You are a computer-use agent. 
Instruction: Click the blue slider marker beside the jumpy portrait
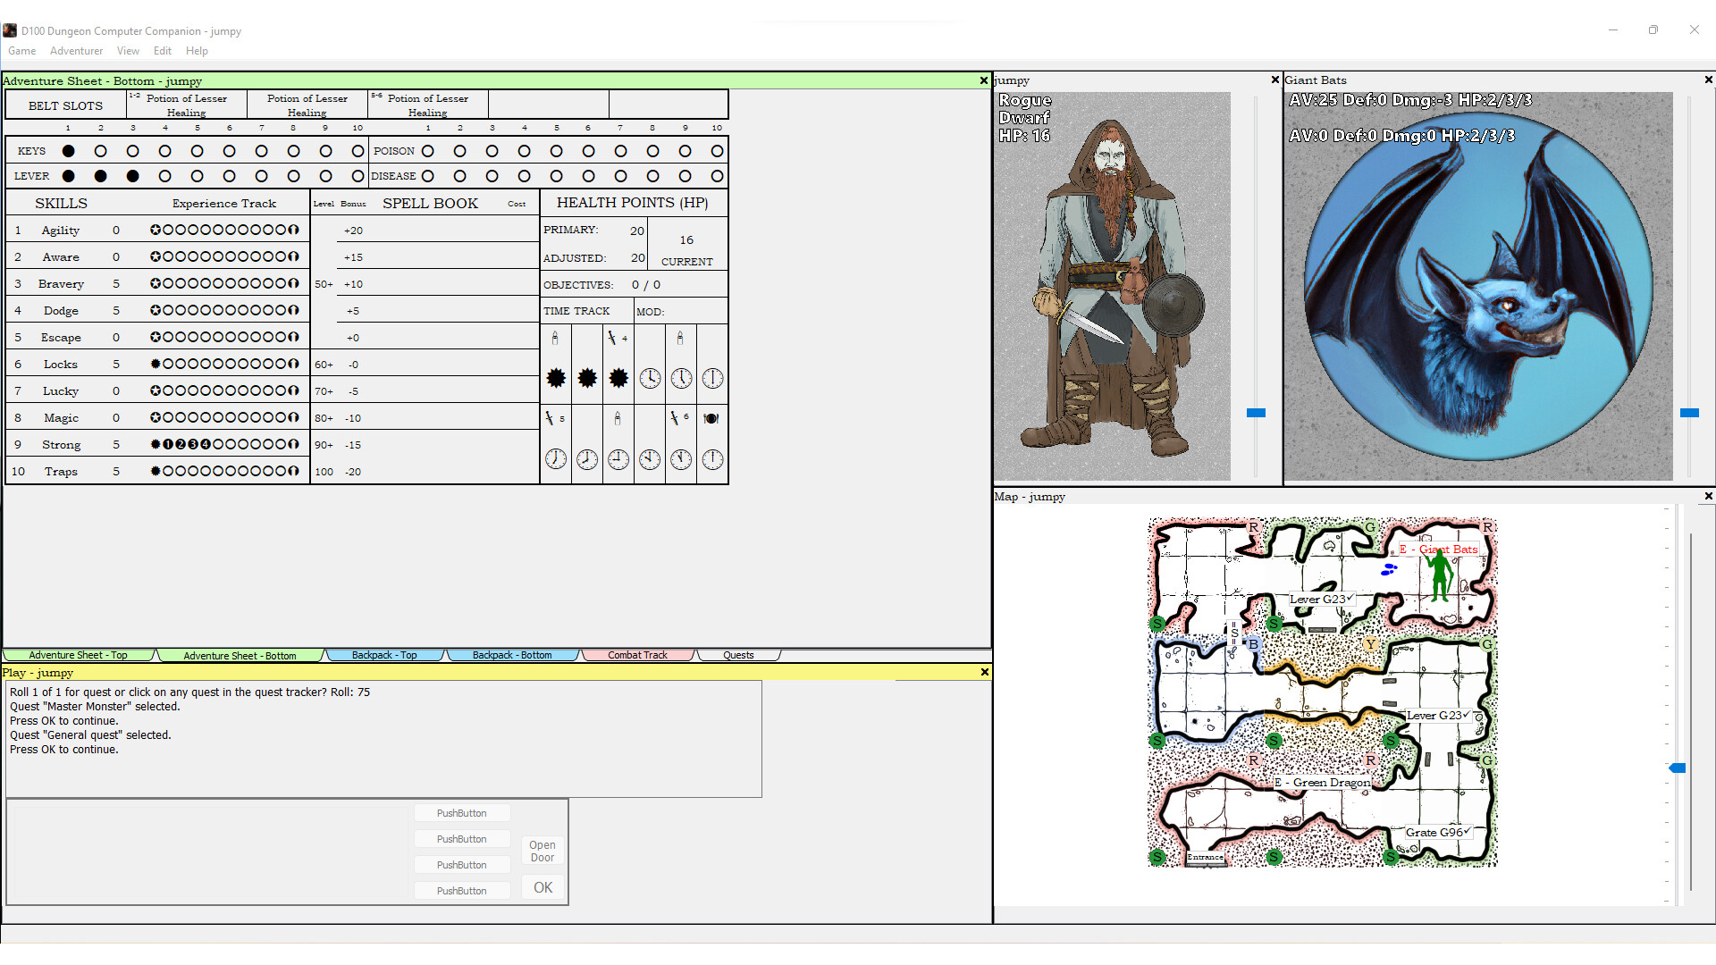[1255, 412]
